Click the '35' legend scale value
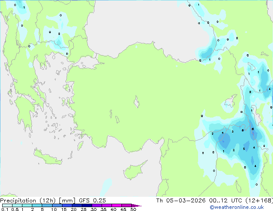This screenshot has height=211, width=273. click(x=103, y=209)
